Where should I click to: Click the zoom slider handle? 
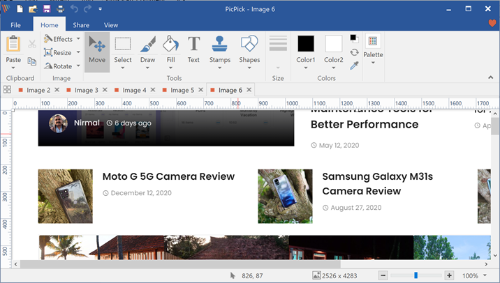[x=416, y=275]
